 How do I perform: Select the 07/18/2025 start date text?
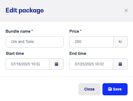click(21, 64)
